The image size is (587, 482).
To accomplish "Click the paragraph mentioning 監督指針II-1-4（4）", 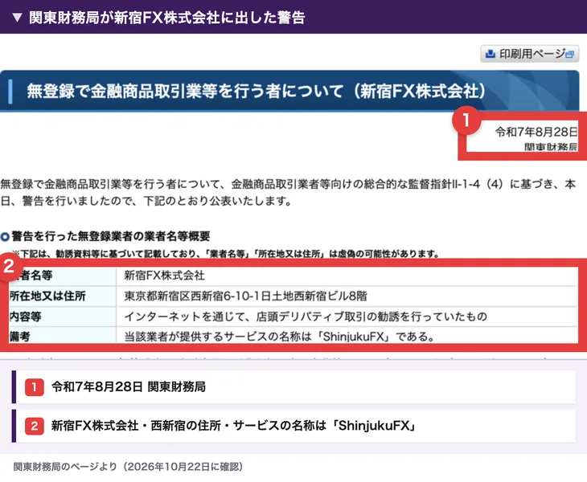I will pyautogui.click(x=288, y=192).
